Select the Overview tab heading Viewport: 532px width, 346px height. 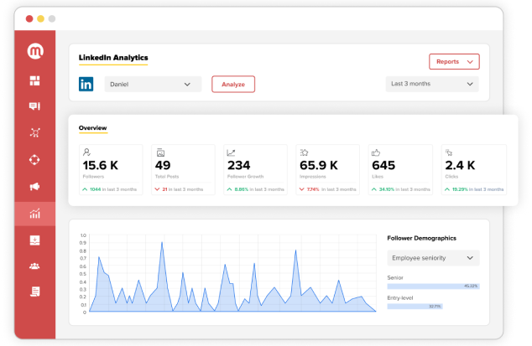[92, 127]
